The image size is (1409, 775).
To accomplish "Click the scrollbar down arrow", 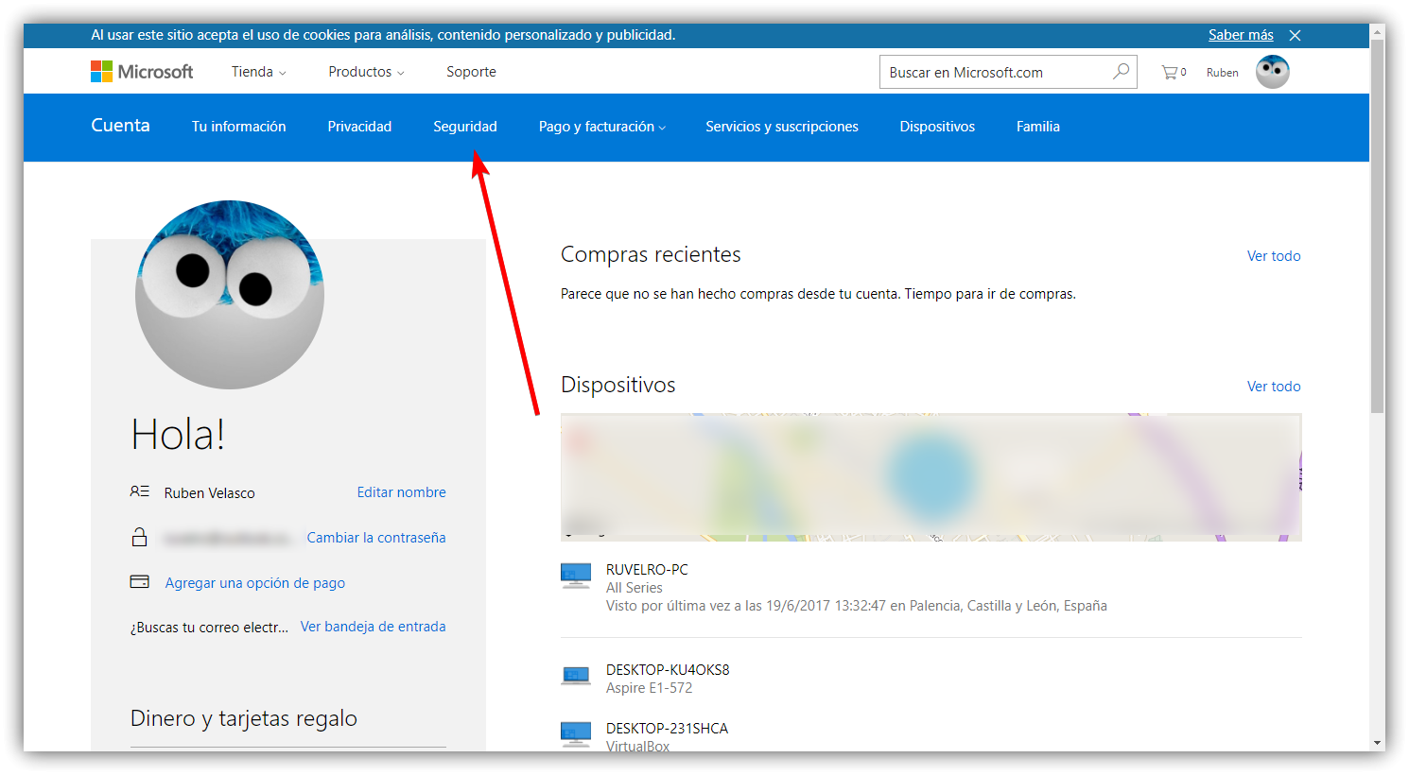I will [x=1378, y=743].
